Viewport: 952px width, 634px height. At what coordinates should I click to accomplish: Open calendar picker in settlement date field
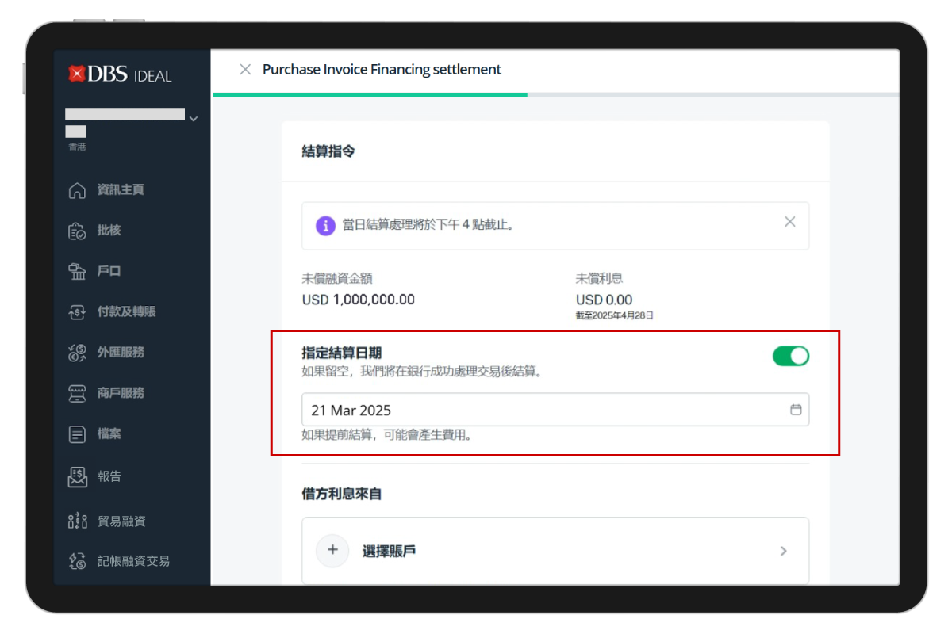click(796, 410)
